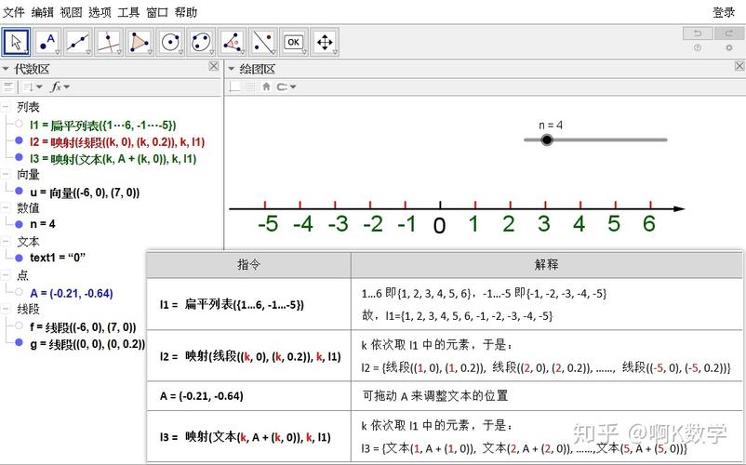Image resolution: width=746 pixels, height=465 pixels.
Task: Select the l3 = 映射(文本 definition row
Action: coord(113,158)
